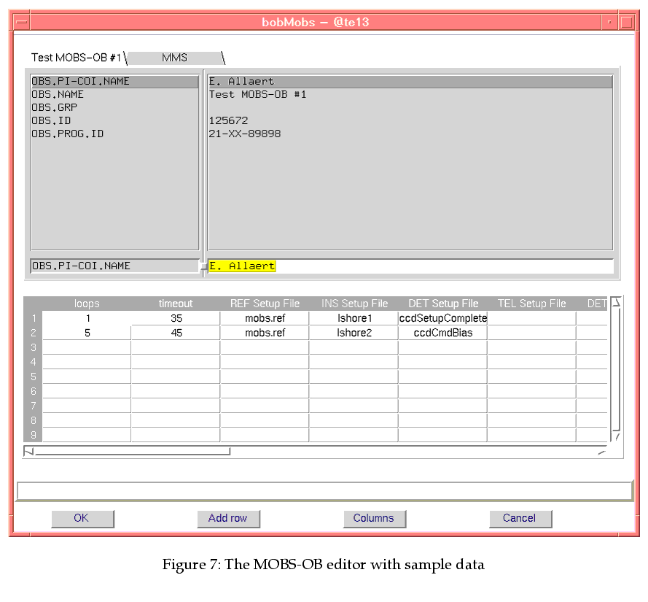Click the empty status message field above the buttons
The width and height of the screenshot is (648, 602).
pos(324,492)
